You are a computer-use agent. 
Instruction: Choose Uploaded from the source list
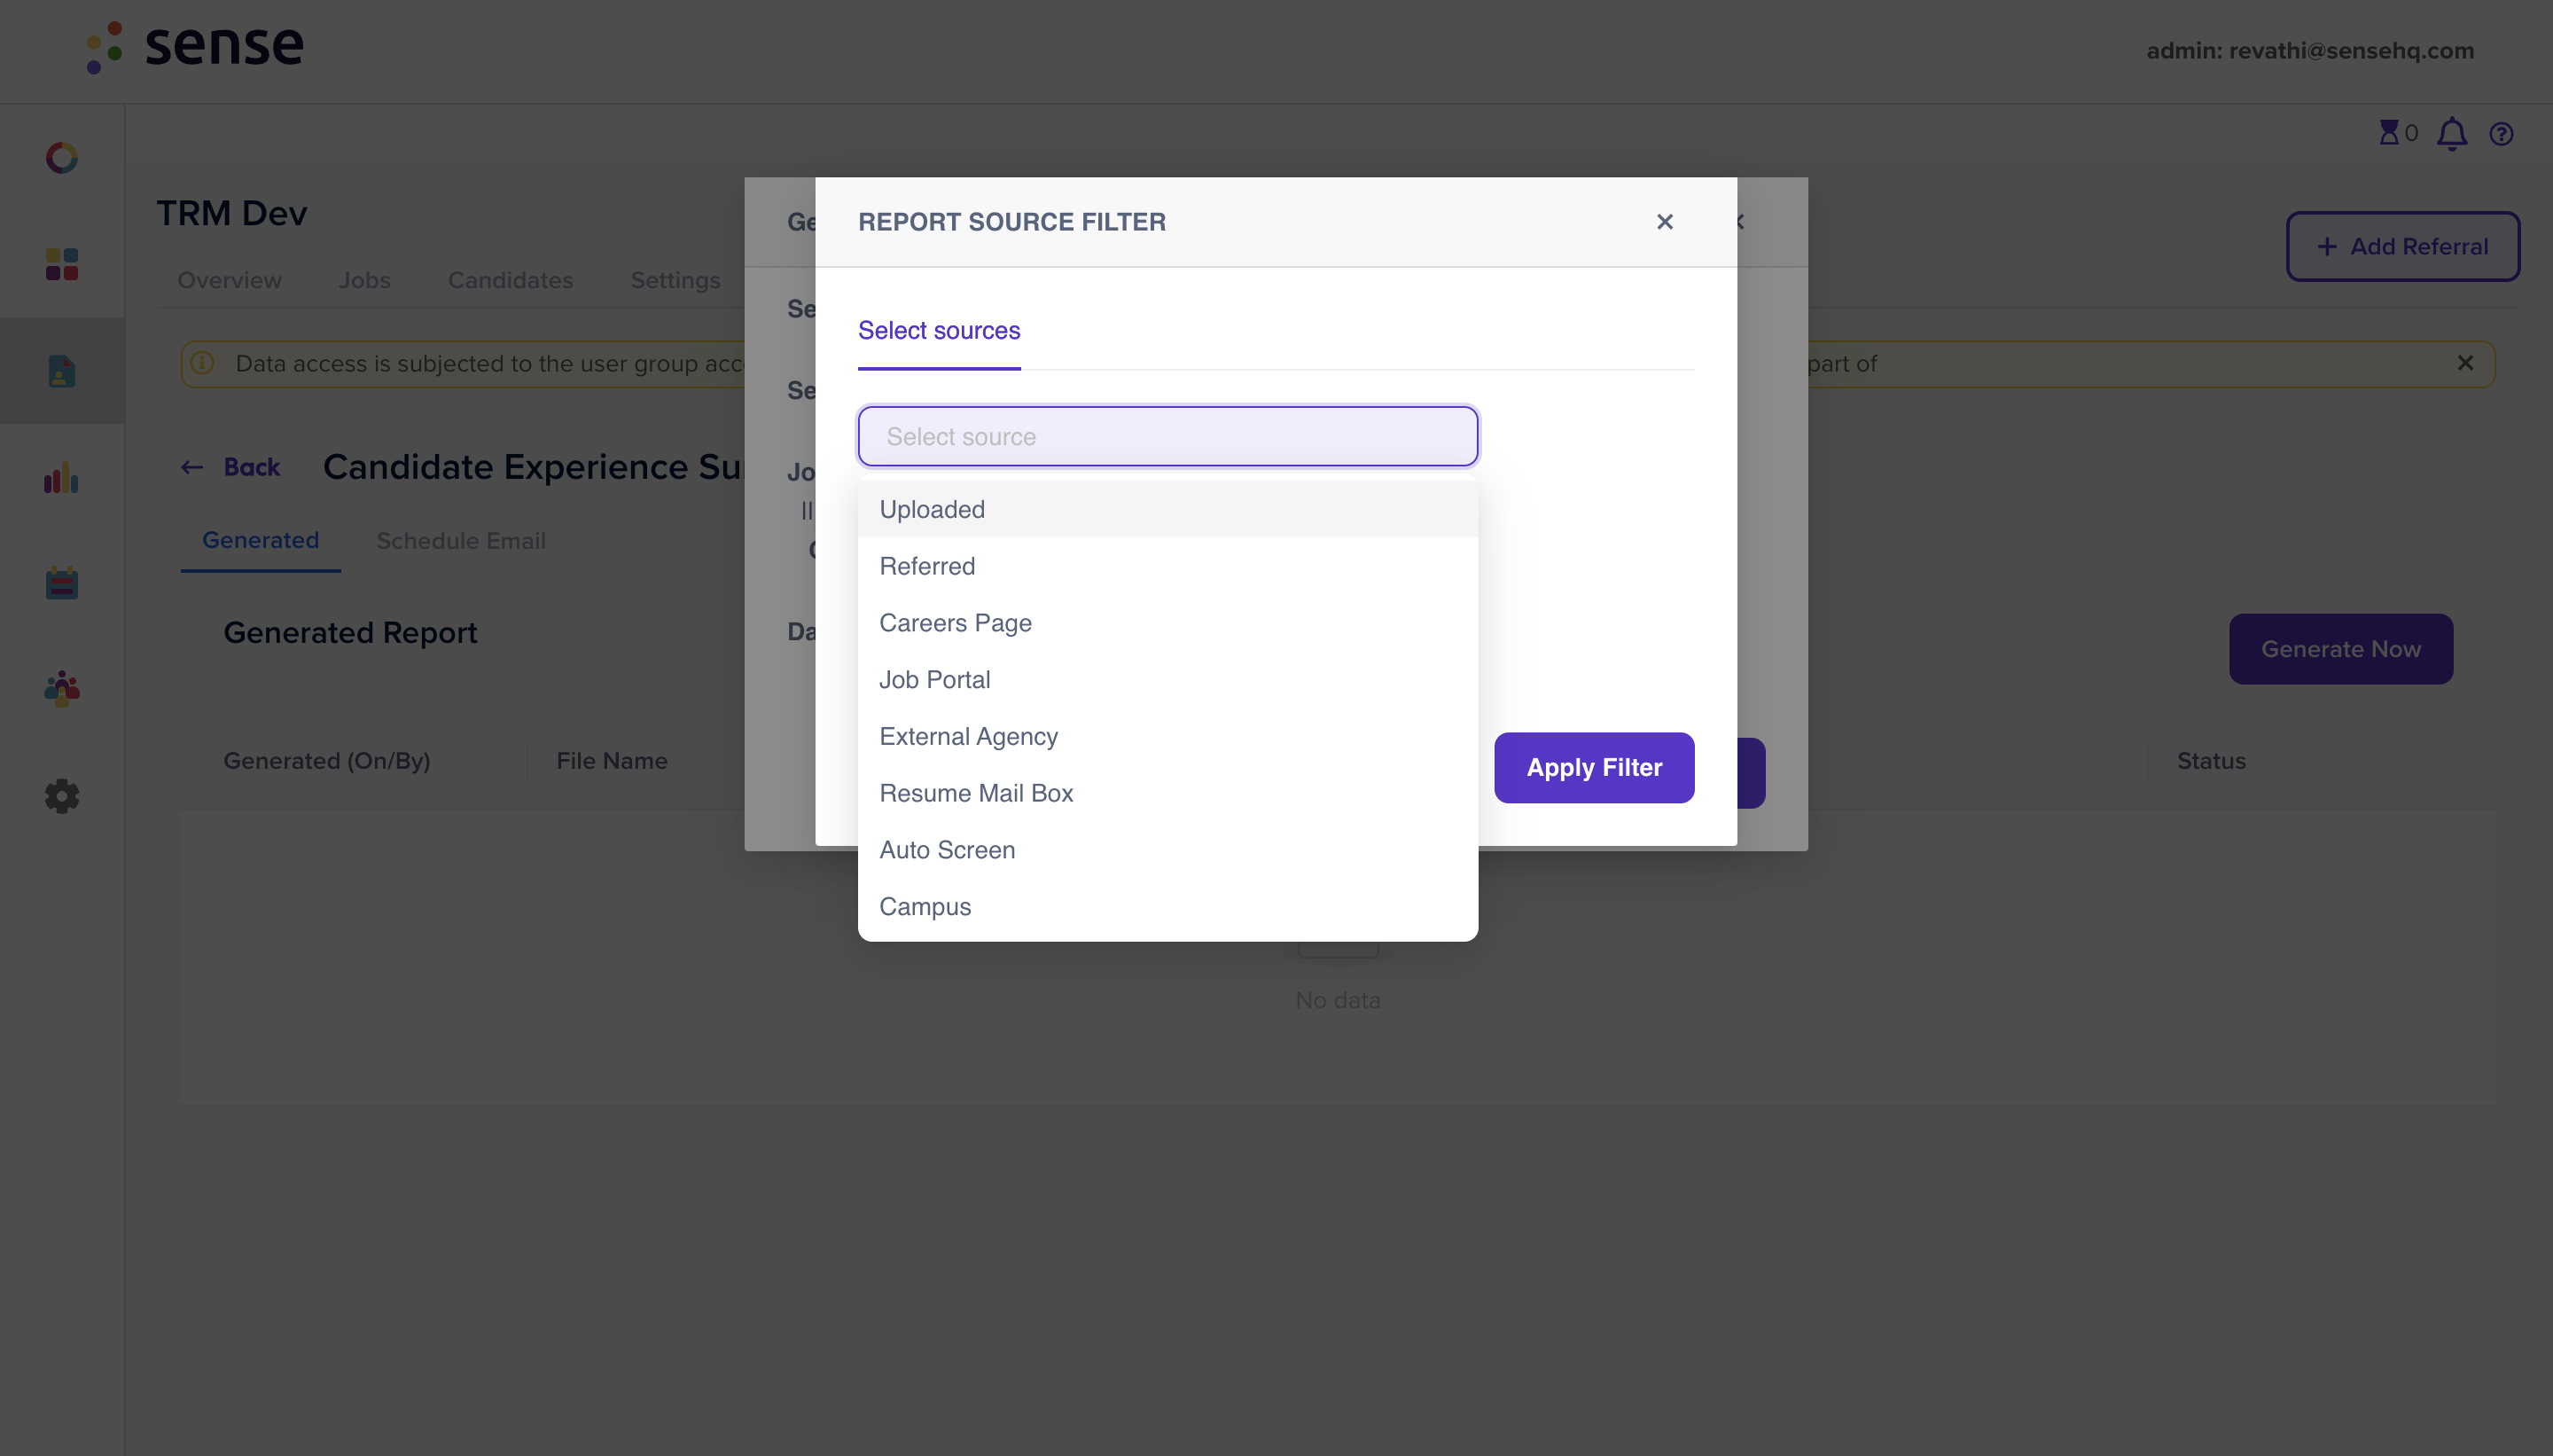coord(932,509)
